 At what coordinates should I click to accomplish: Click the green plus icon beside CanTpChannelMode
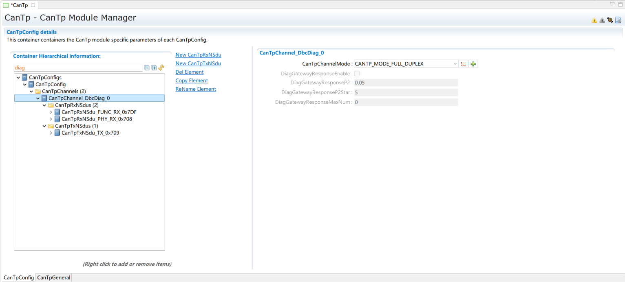coord(473,64)
